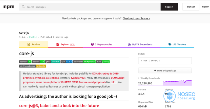Click the black Search button
210x109 pixels.
click(169, 7)
